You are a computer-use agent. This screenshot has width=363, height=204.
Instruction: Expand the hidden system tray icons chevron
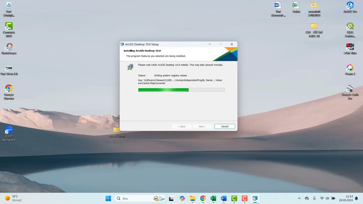[299, 198]
